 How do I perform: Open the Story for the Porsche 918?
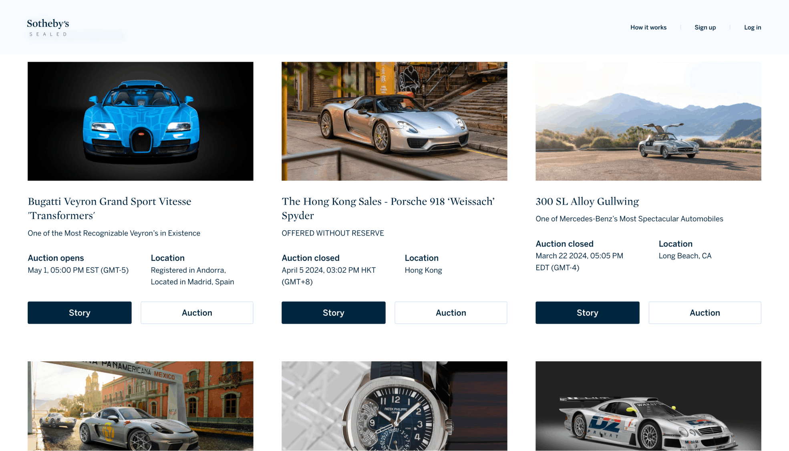pyautogui.click(x=334, y=313)
